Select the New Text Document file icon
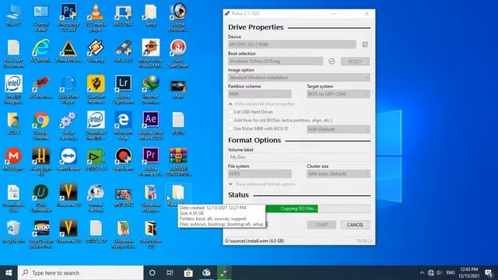Viewport: 498px width, 280px height. click(x=14, y=54)
